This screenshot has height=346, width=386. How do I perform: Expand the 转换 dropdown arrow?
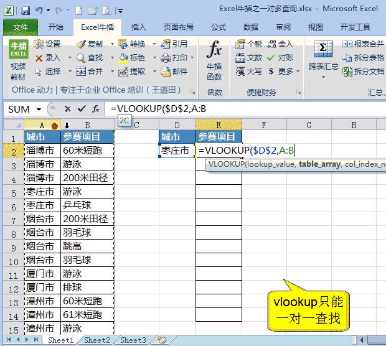click(x=154, y=44)
